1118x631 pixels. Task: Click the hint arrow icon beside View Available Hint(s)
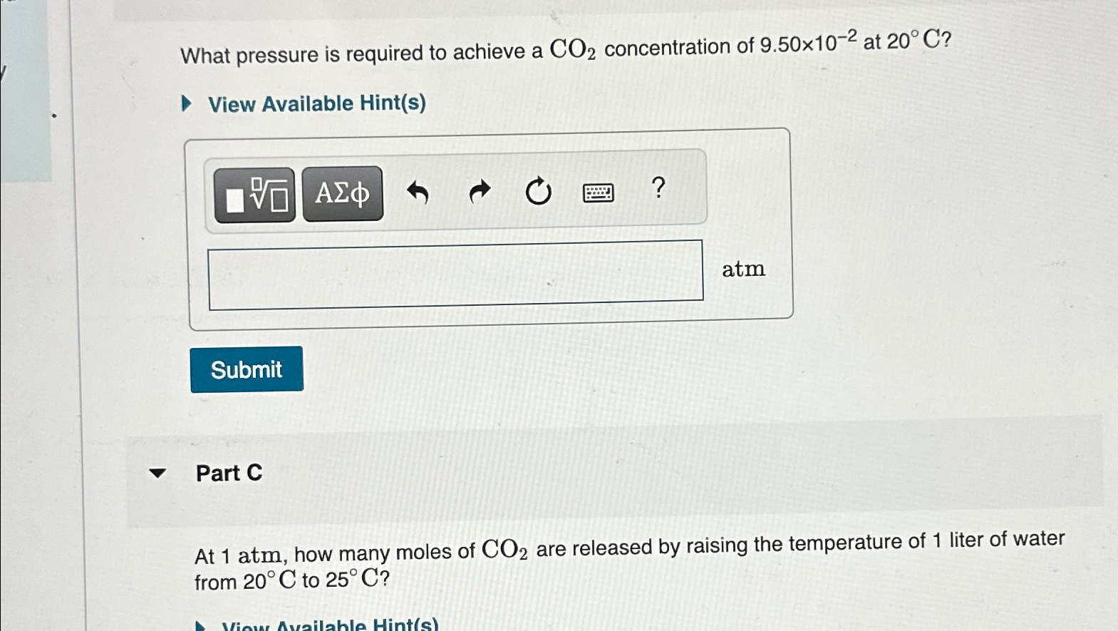click(x=186, y=102)
